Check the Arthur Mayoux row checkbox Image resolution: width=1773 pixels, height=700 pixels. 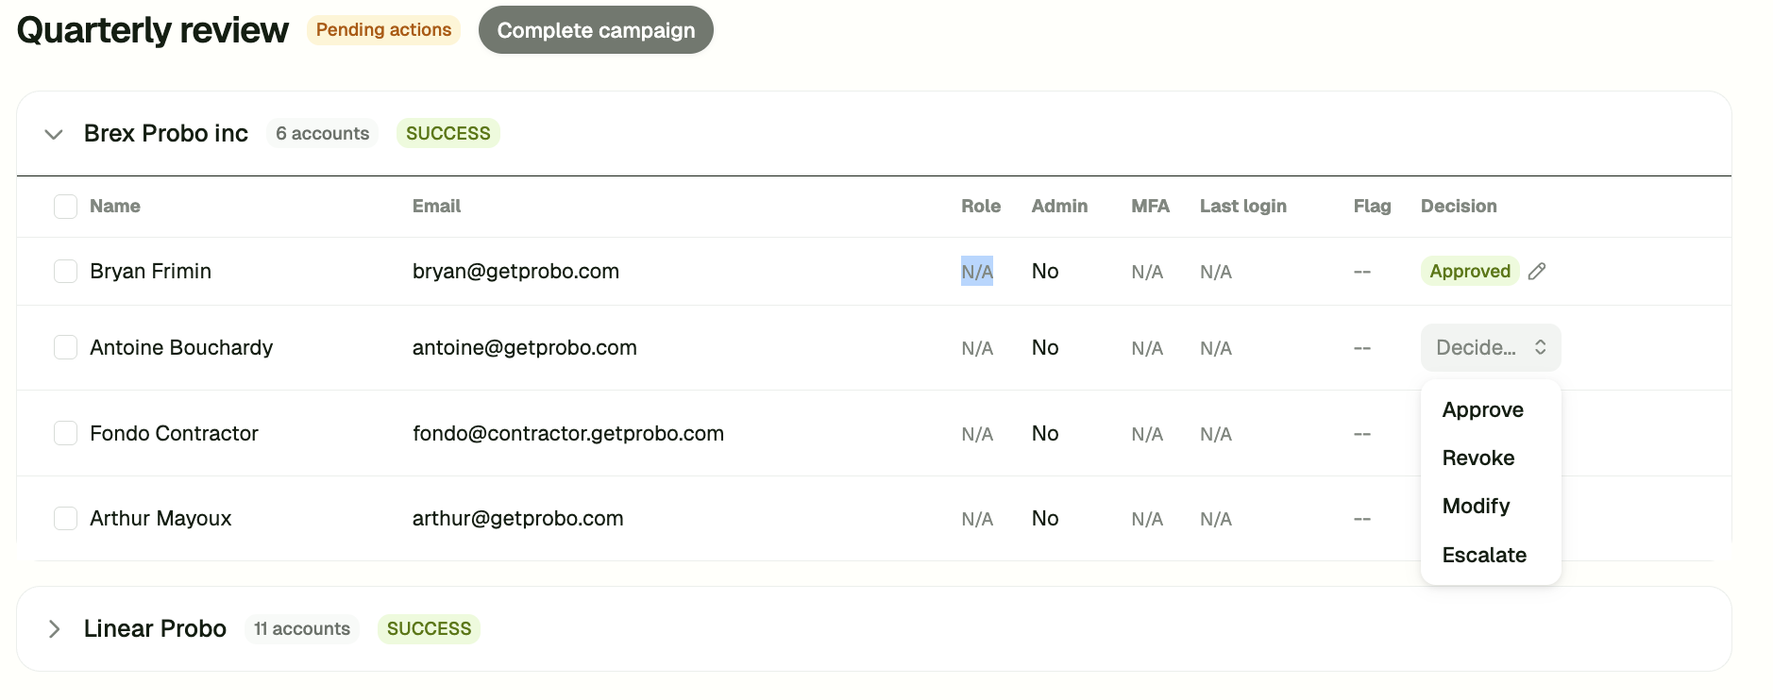[x=65, y=518]
